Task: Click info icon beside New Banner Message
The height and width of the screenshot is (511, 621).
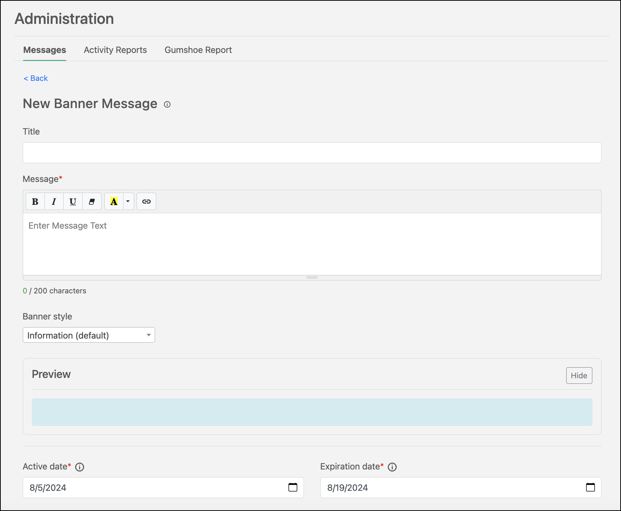Action: click(167, 104)
